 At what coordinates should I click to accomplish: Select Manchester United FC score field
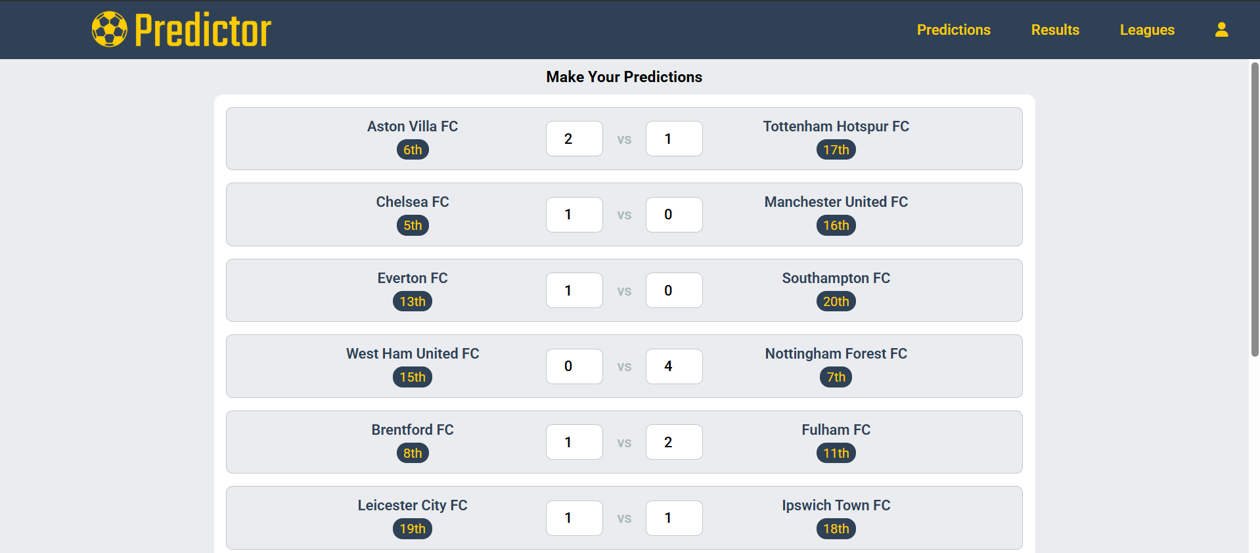pyautogui.click(x=674, y=215)
